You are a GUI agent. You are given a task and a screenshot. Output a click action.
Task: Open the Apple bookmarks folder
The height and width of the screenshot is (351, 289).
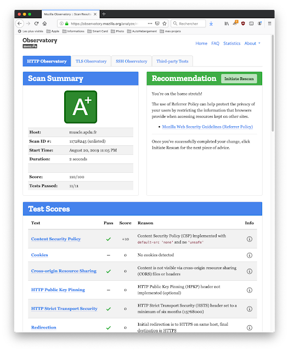point(53,31)
